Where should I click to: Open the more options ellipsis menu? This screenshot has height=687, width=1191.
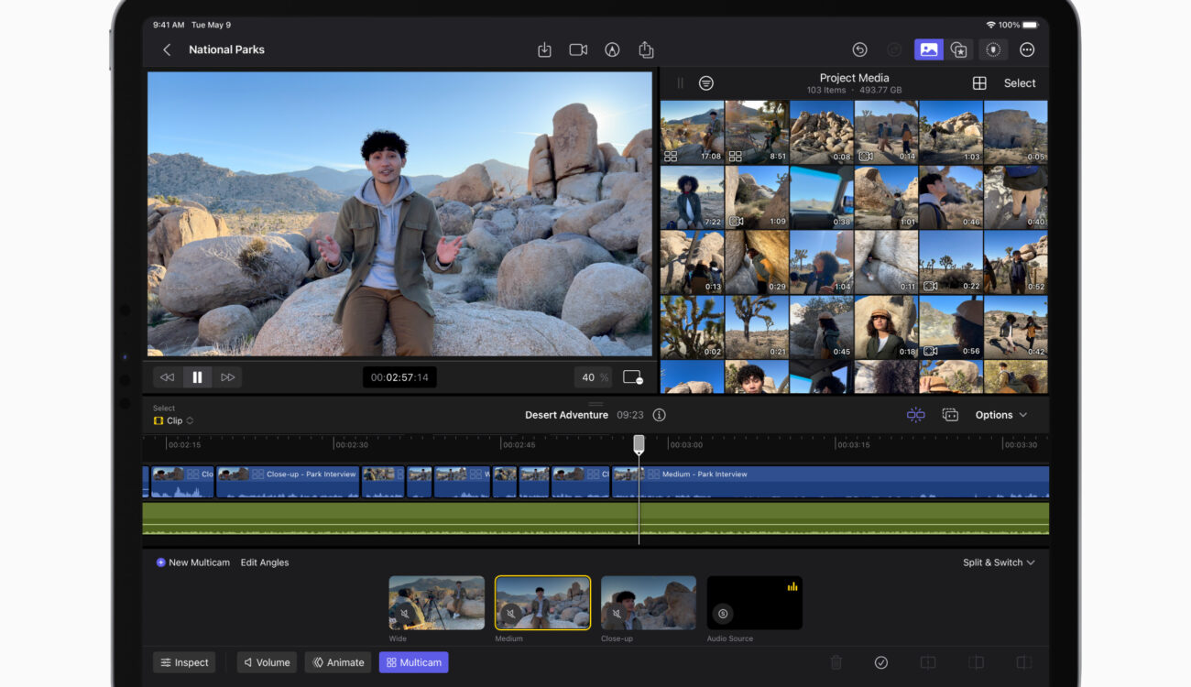click(x=1027, y=50)
